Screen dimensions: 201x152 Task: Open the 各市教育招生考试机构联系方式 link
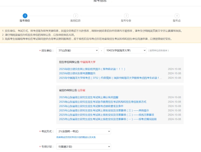click(103, 102)
